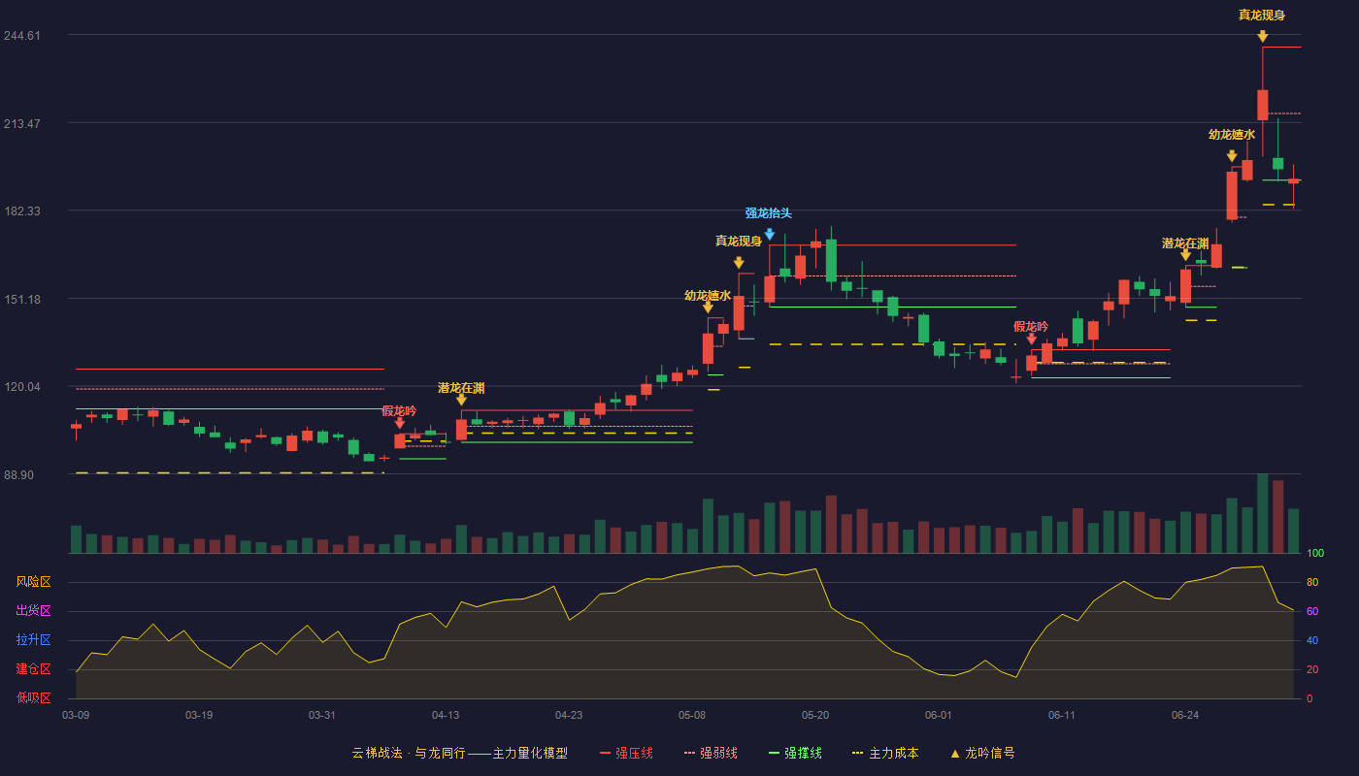
Task: Click the red 假龙吟 arrow near 04-13
Action: (x=399, y=424)
